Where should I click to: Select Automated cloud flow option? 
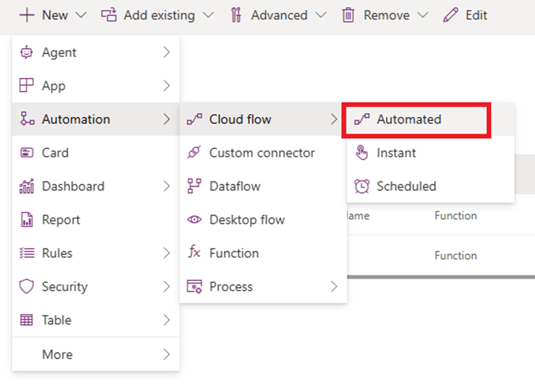[409, 119]
